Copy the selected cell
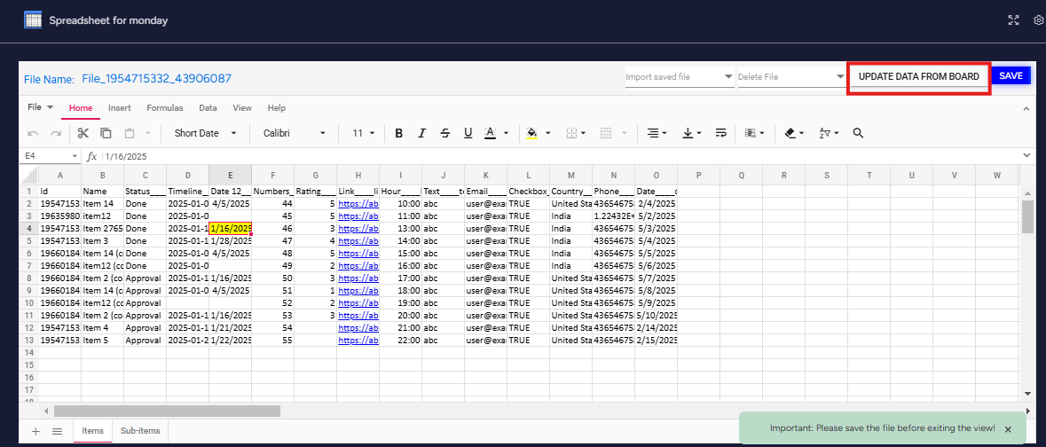This screenshot has height=447, width=1046. [106, 133]
